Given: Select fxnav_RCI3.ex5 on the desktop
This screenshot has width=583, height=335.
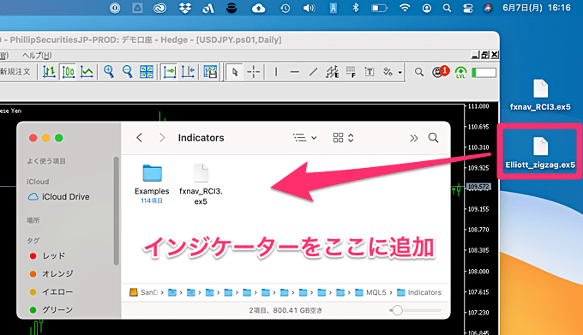Looking at the screenshot, I should pyautogui.click(x=540, y=95).
